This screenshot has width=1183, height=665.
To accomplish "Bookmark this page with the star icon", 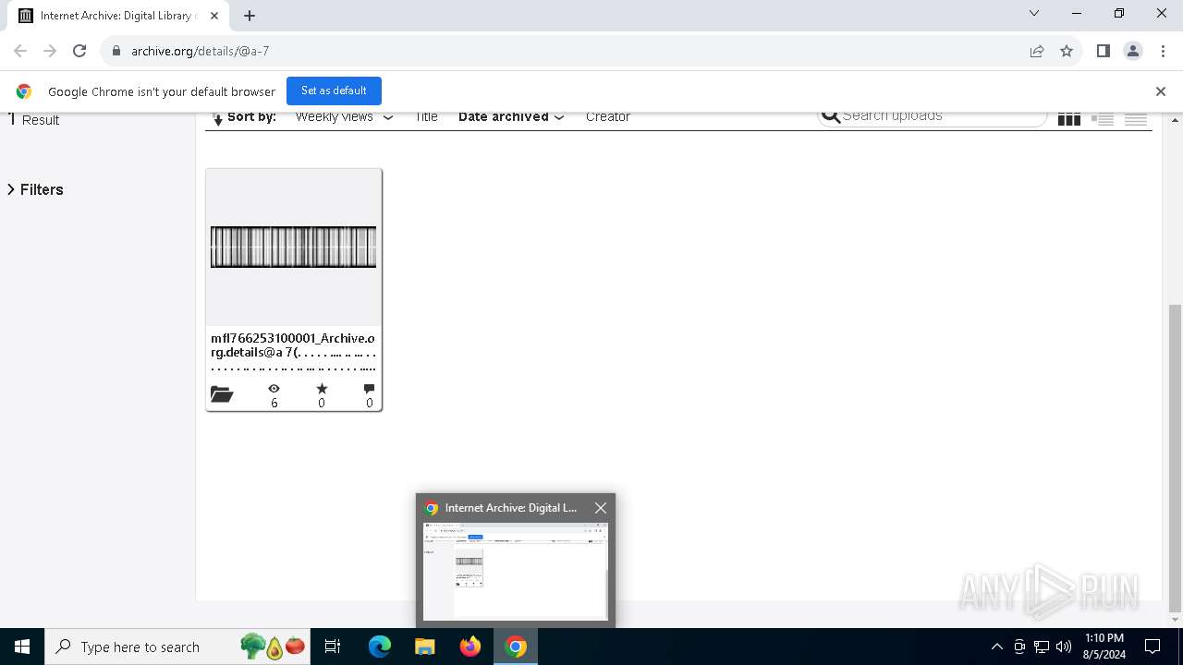I will 1067,51.
